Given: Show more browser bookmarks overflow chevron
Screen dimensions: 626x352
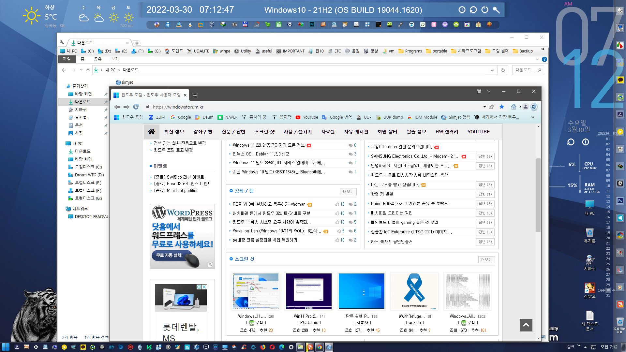Looking at the screenshot, I should [x=533, y=117].
